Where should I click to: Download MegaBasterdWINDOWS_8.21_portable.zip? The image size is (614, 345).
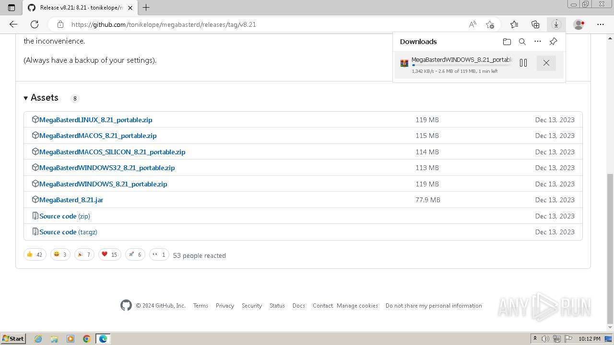tap(103, 184)
